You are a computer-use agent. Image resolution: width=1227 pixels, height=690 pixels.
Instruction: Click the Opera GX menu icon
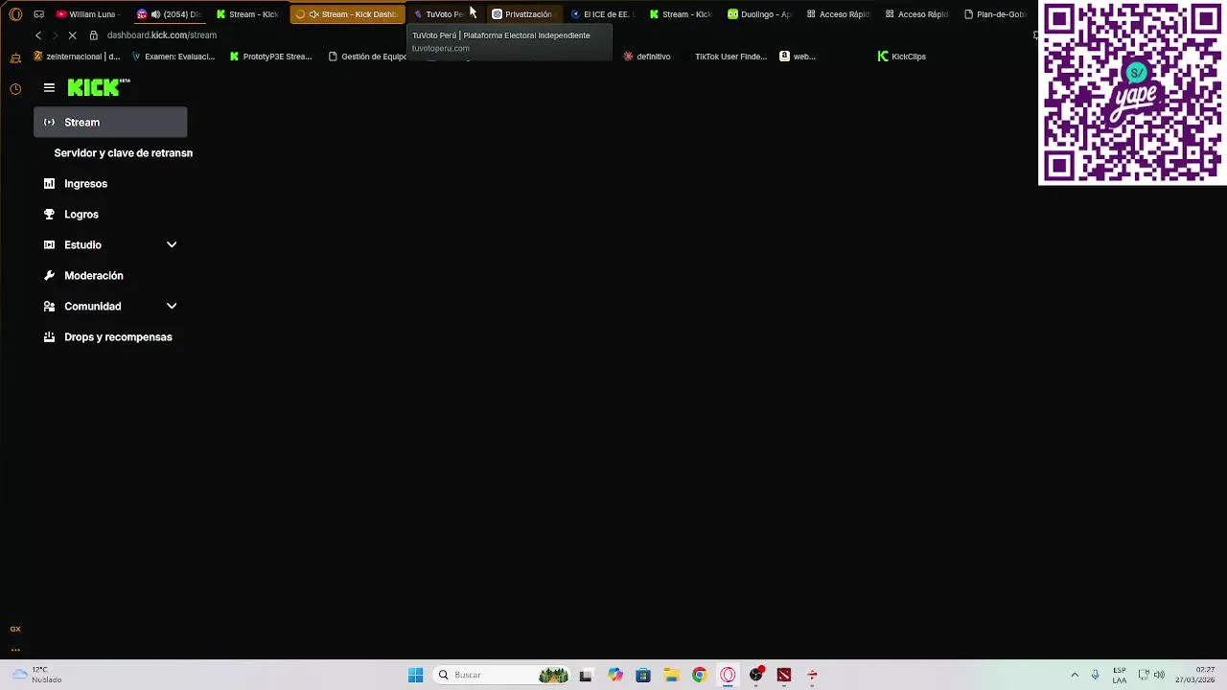tap(15, 14)
